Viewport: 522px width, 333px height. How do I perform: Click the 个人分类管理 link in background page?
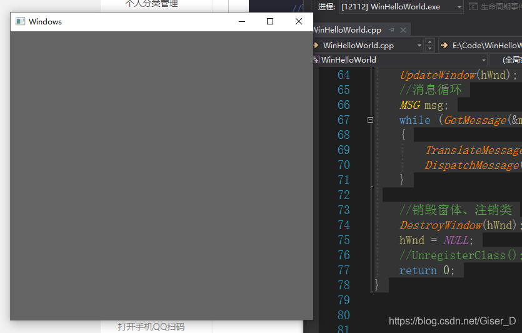(x=151, y=4)
